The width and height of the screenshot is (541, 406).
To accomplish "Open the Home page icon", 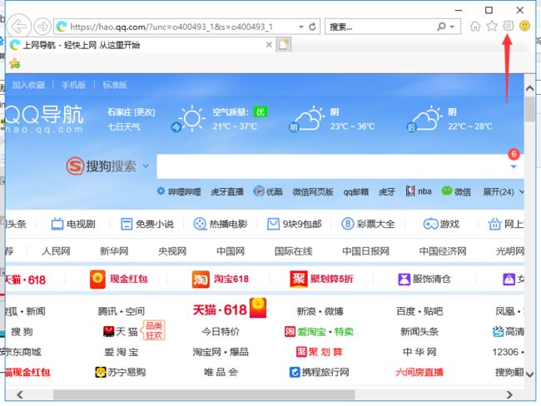I will pos(475,27).
